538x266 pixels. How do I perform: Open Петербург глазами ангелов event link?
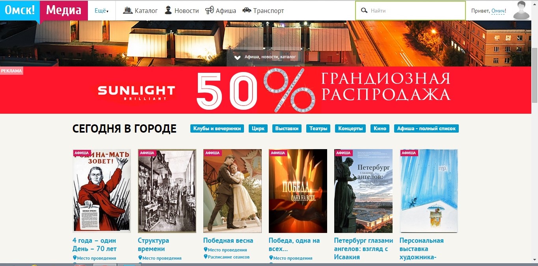pos(363,249)
